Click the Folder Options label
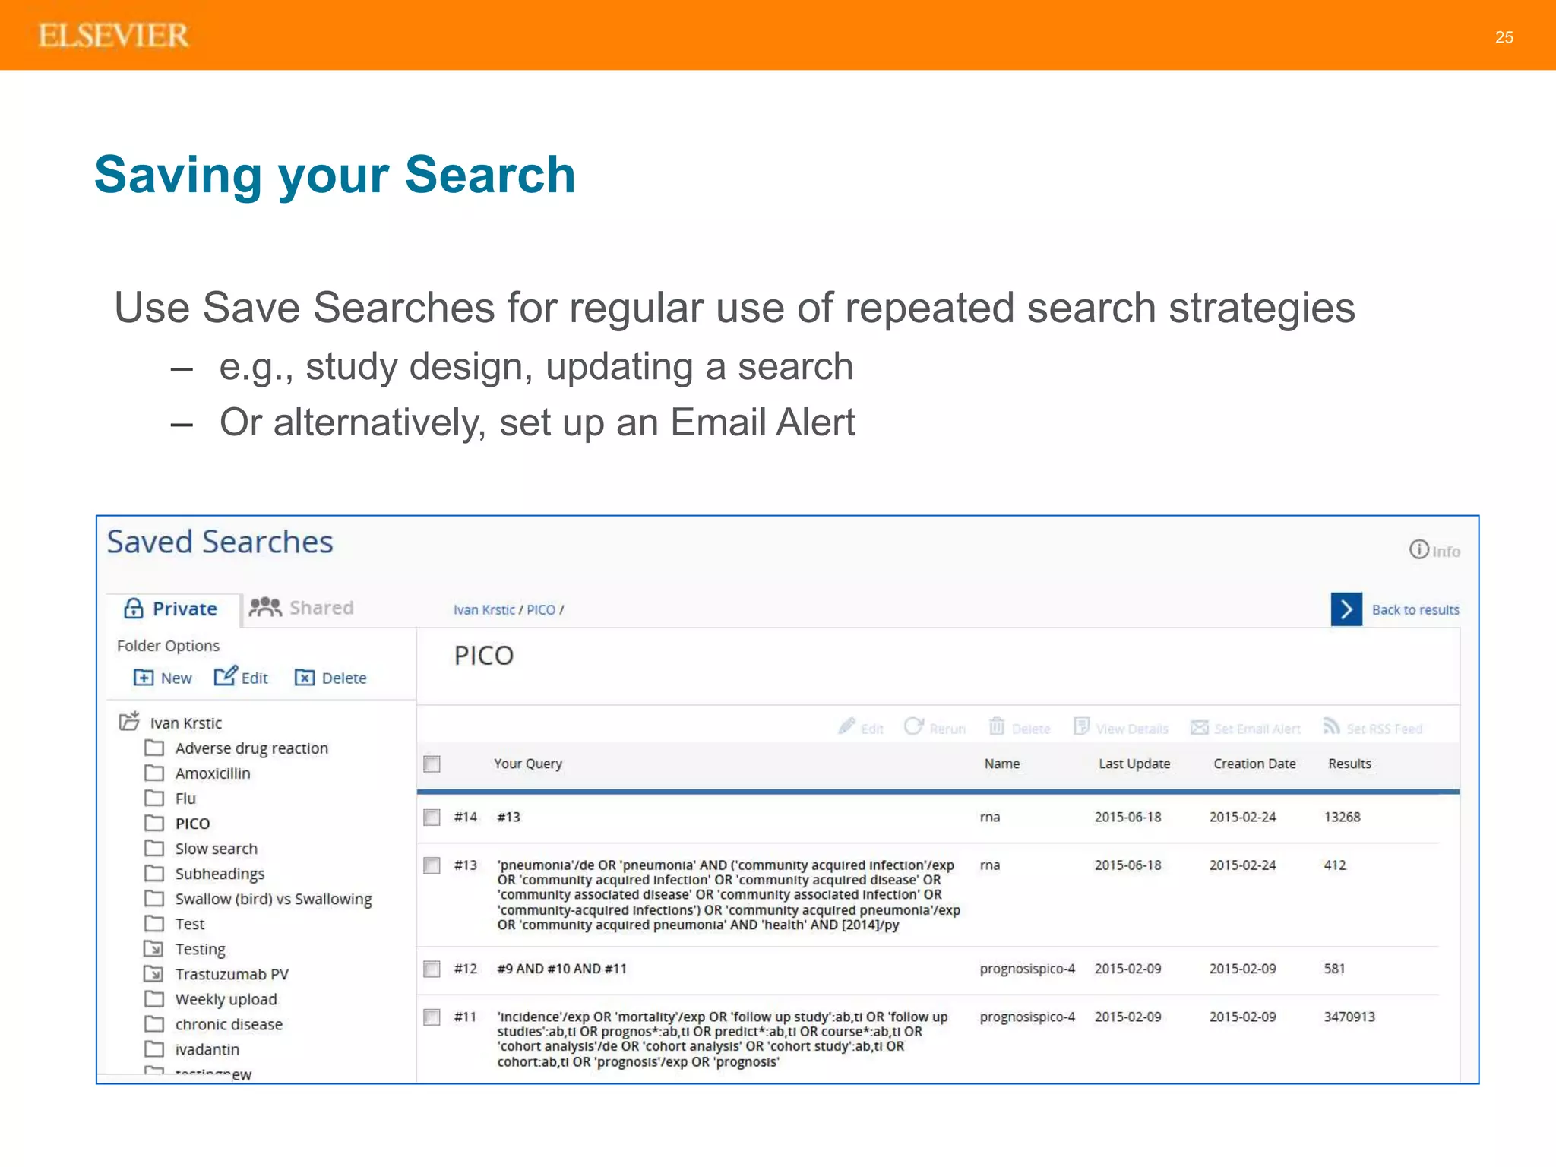 coord(168,646)
